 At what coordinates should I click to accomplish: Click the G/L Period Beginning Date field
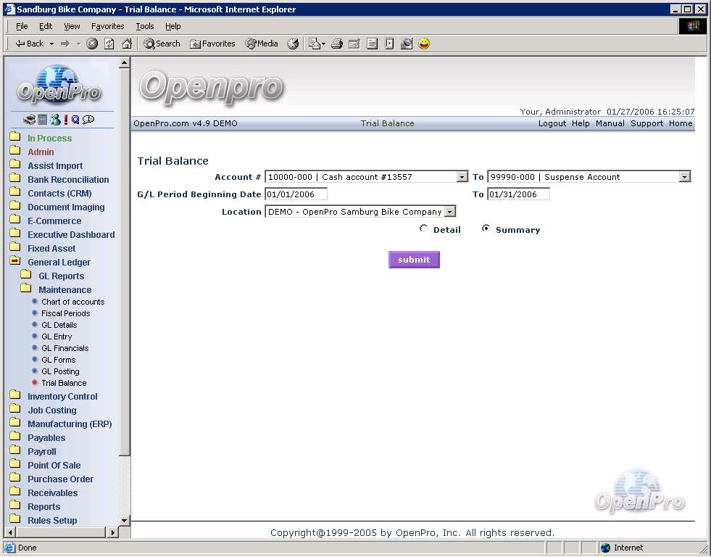pos(296,194)
